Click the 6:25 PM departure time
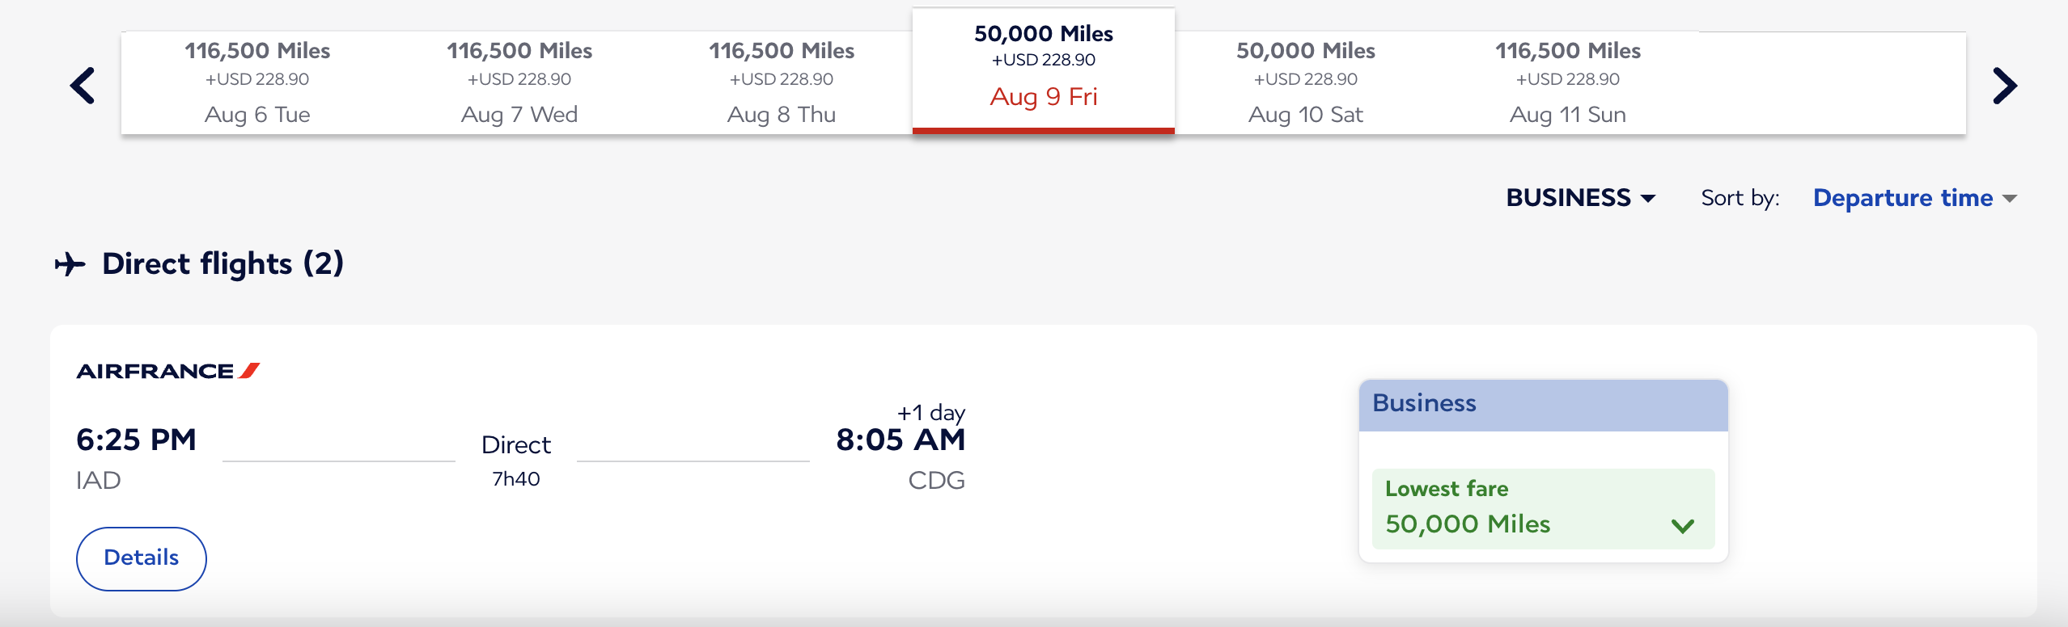 tap(136, 440)
